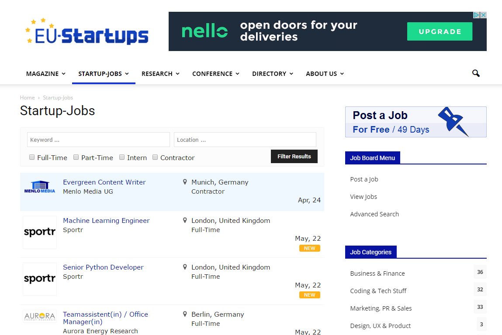This screenshot has height=335, width=502.
Task: Close the nello ad with X icon
Action: [x=483, y=15]
